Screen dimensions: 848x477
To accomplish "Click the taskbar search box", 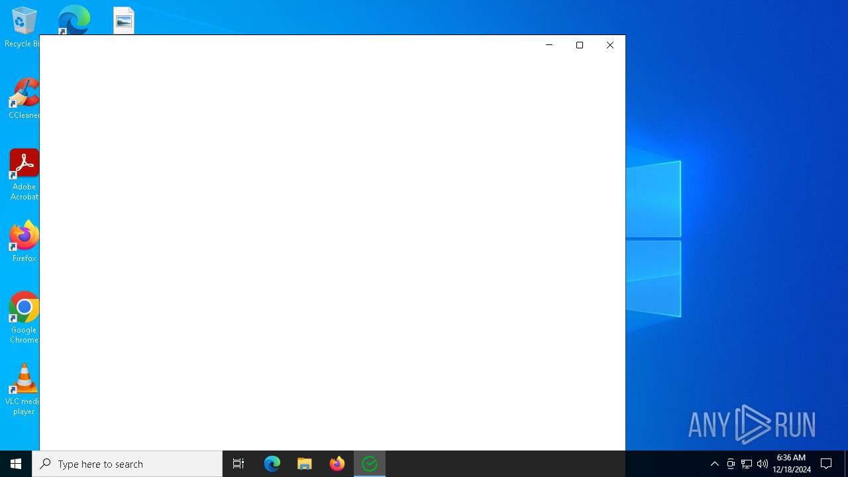I will pos(127,464).
